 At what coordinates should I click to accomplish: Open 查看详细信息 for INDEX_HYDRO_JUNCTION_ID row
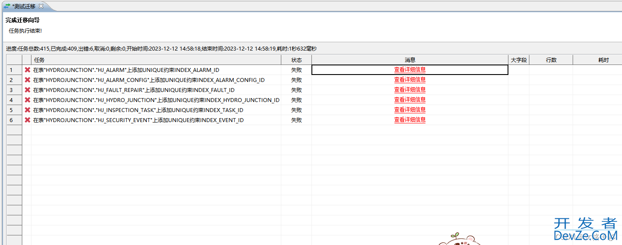[x=410, y=99]
